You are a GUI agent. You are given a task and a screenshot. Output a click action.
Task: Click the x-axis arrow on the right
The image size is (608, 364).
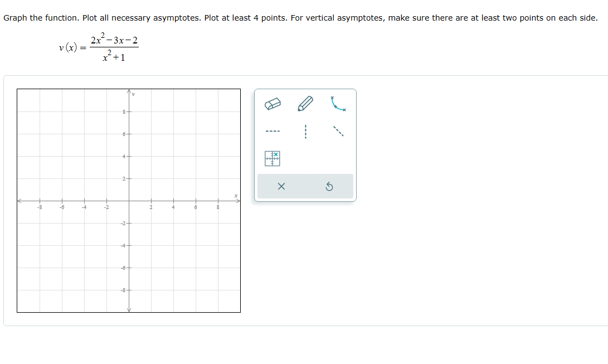pos(237,202)
